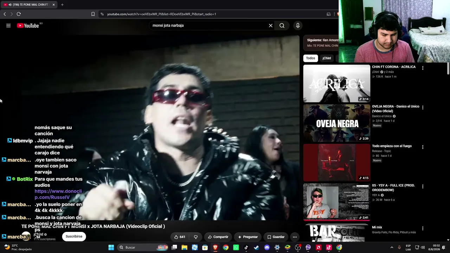Dislike the video with thumbs-down

click(x=196, y=237)
